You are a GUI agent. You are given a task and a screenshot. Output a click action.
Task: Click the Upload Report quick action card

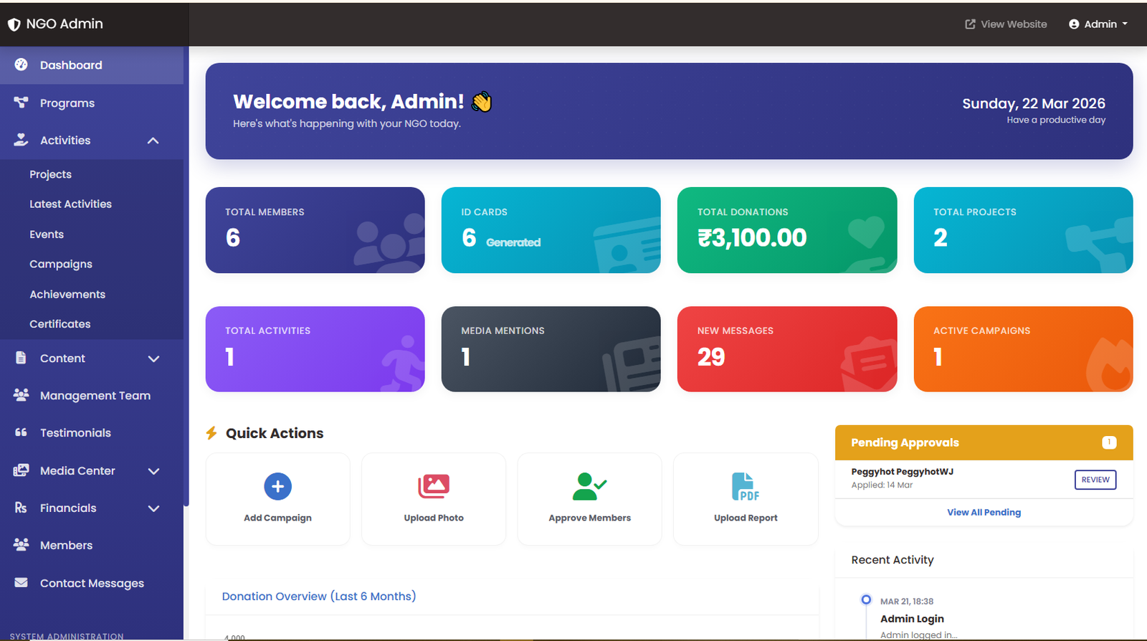pyautogui.click(x=746, y=499)
